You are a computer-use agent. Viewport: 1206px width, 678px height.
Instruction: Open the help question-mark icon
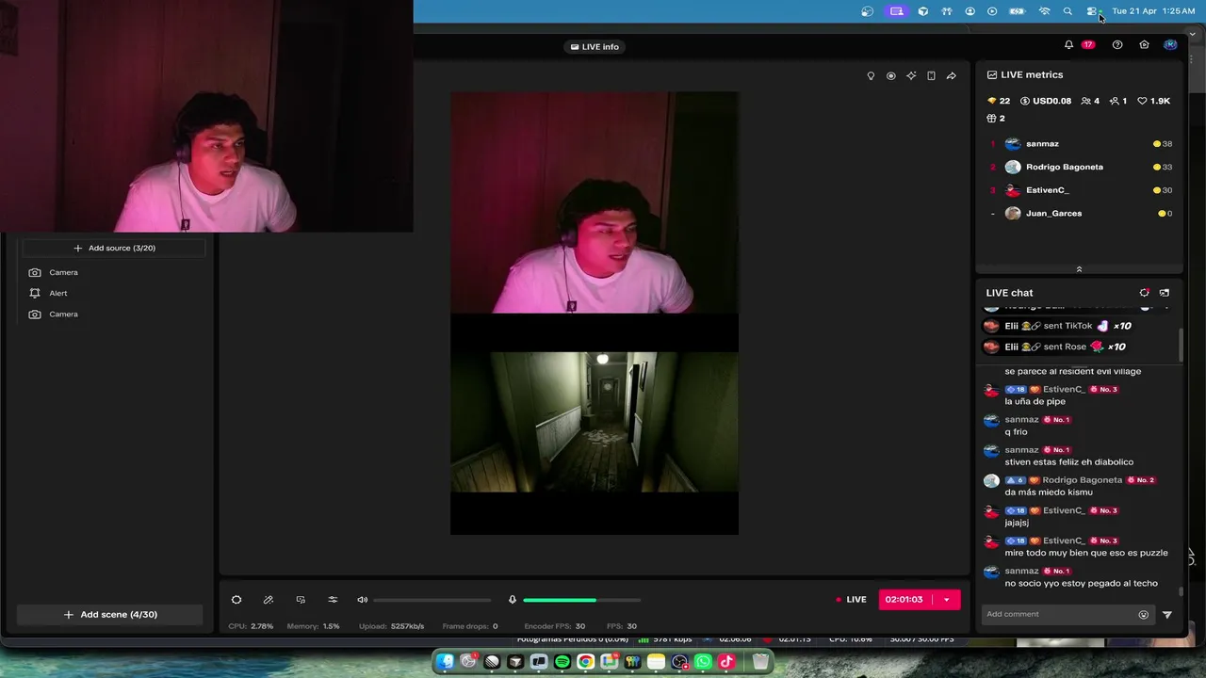point(1117,44)
